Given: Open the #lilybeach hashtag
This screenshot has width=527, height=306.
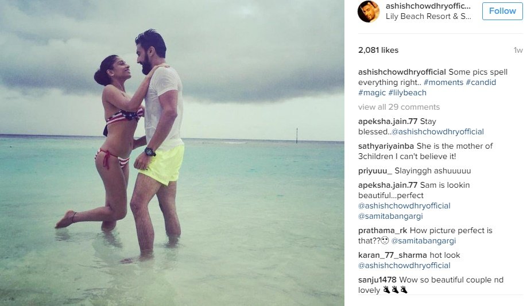Looking at the screenshot, I should pyautogui.click(x=408, y=93).
